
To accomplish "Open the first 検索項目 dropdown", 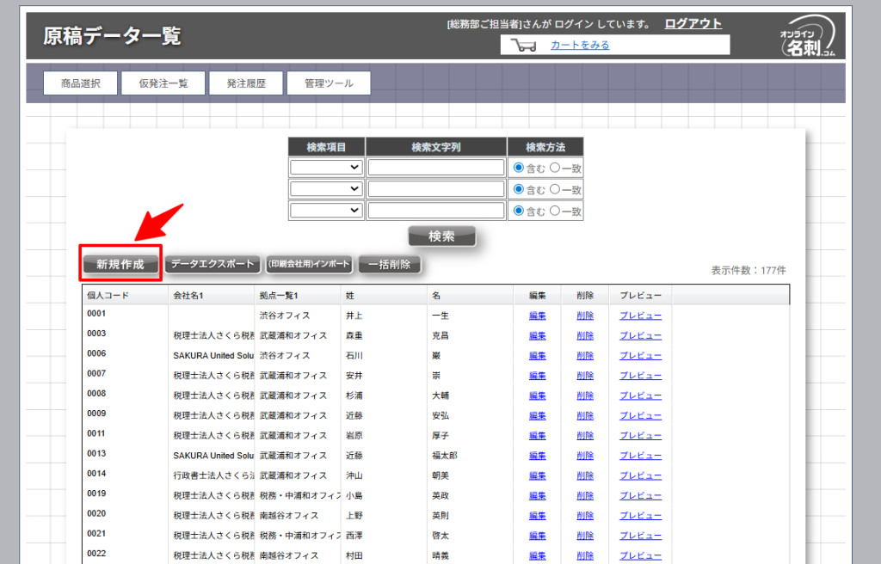I will tap(327, 168).
